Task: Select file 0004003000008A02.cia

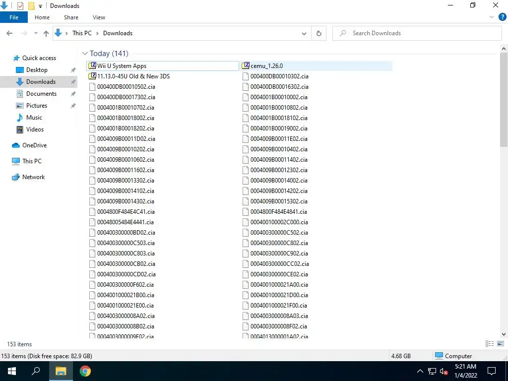Action: click(122, 316)
